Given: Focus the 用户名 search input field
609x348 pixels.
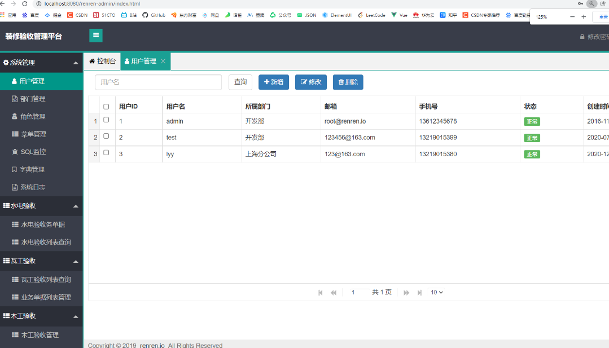Looking at the screenshot, I should coord(159,82).
